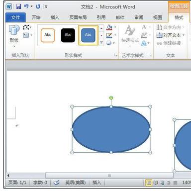Switch to the 审阅 (Review) tab
191x191 pixels.
pos(139,17)
